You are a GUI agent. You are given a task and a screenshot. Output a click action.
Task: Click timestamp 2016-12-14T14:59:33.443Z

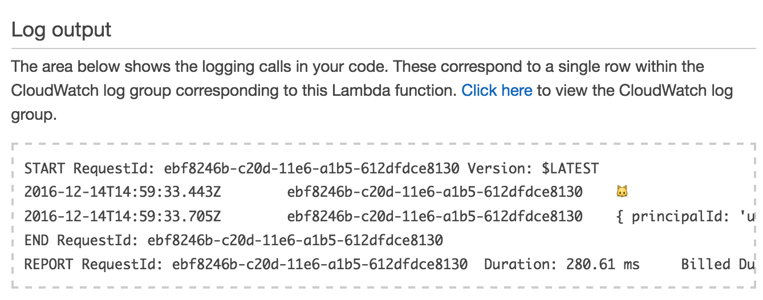123,192
